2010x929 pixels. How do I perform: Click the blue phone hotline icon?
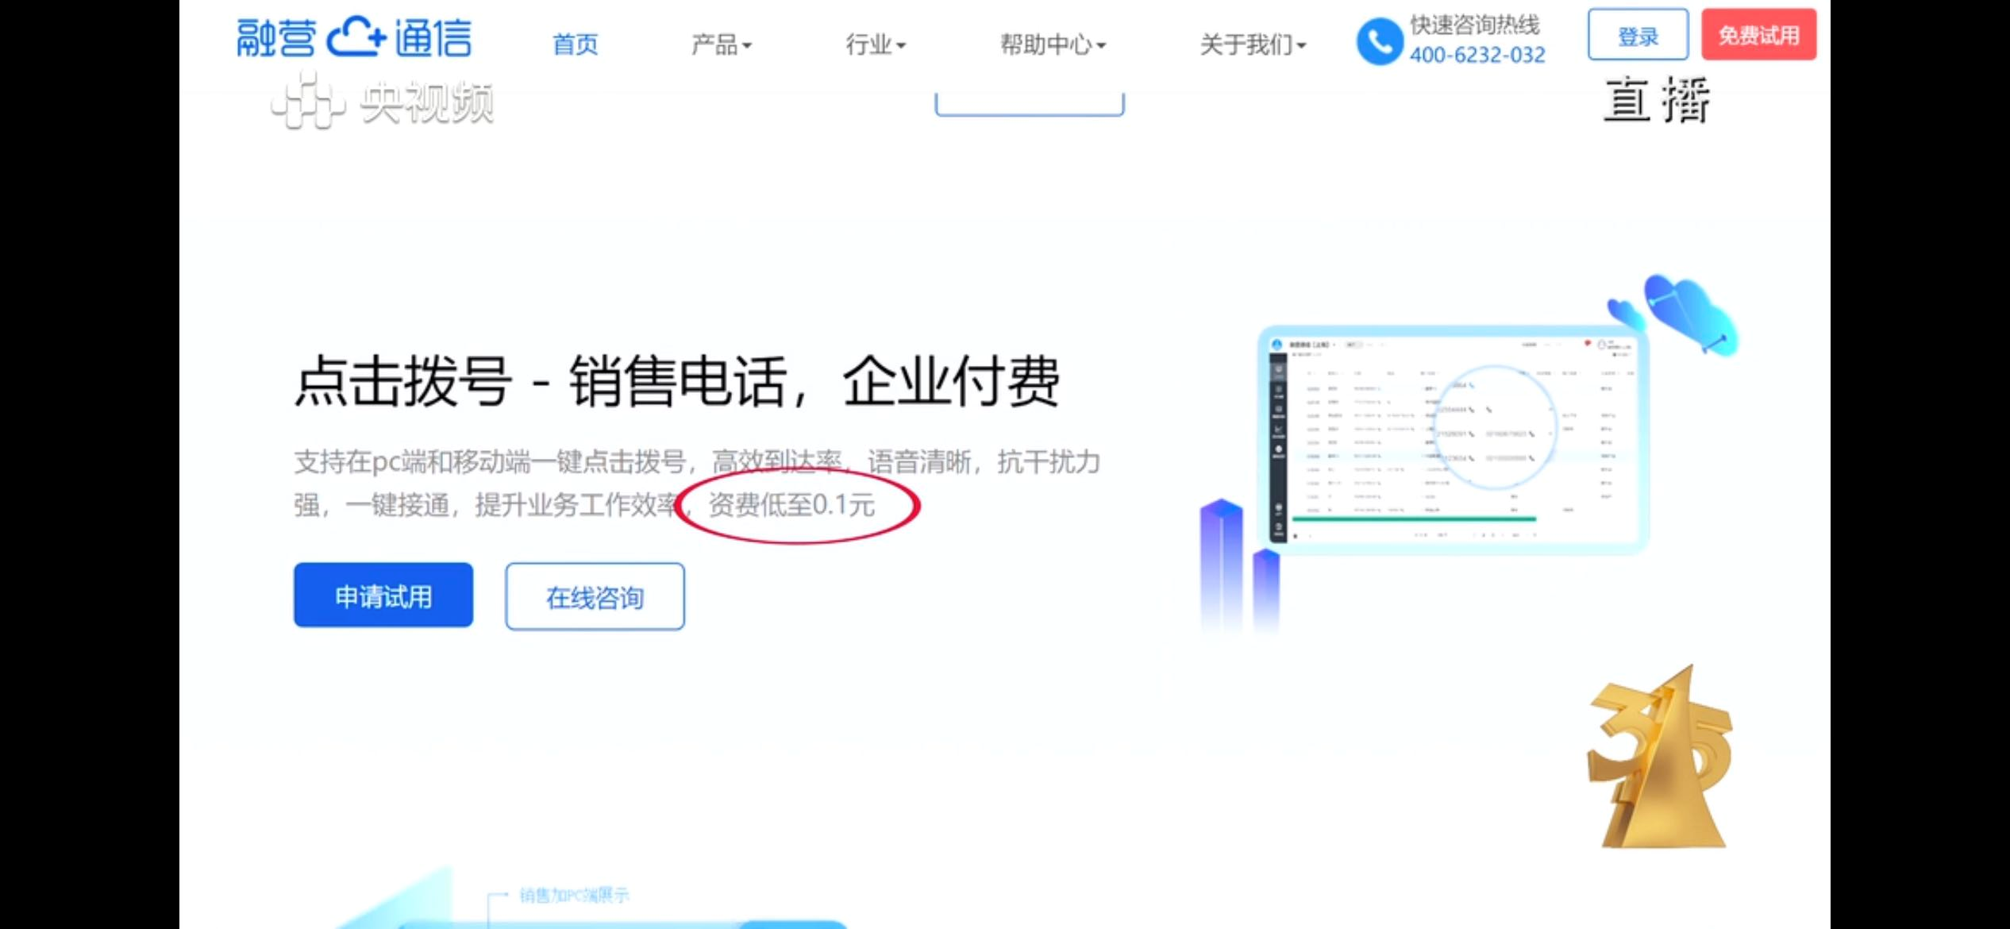pyautogui.click(x=1379, y=40)
